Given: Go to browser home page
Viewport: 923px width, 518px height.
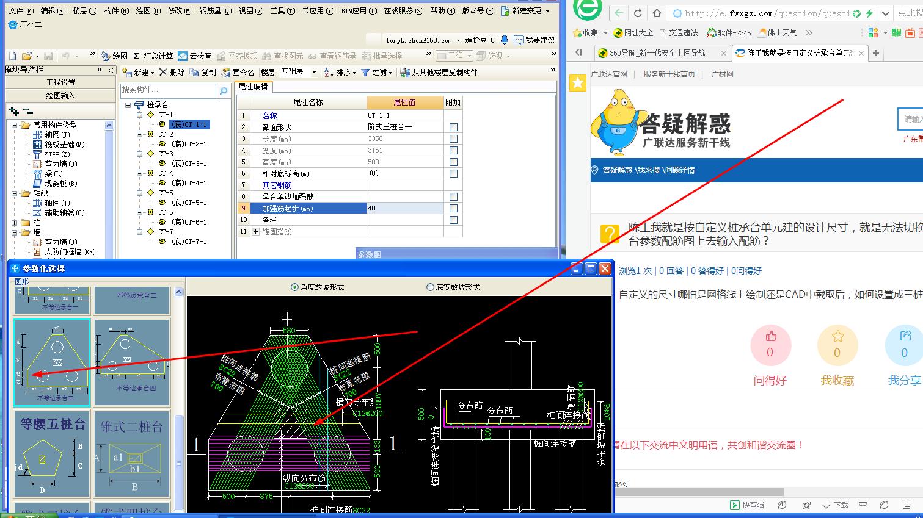Looking at the screenshot, I should click(x=657, y=13).
